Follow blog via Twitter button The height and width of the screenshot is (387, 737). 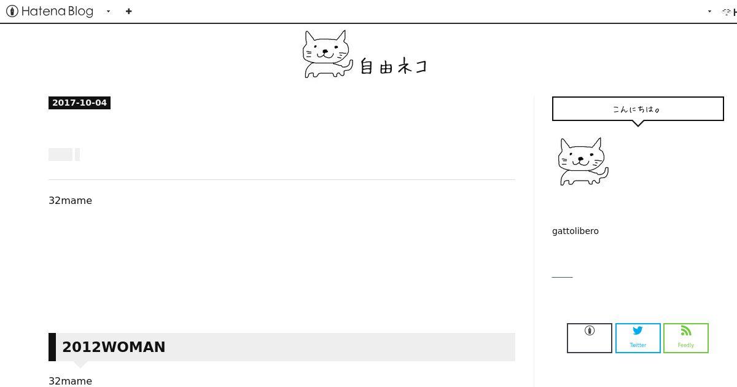638,338
